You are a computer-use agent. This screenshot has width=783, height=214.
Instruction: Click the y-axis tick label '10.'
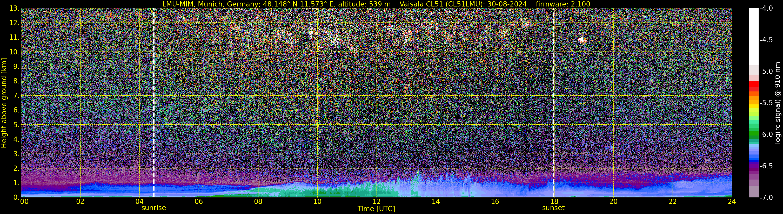[x=14, y=52]
